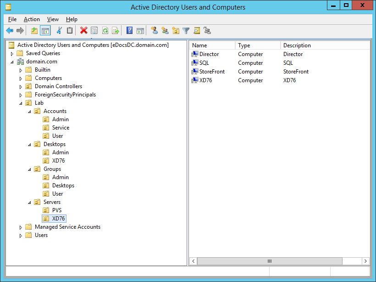Click the Back arrow in the toolbar
Viewport: 376px width, 282px height.
click(10, 31)
